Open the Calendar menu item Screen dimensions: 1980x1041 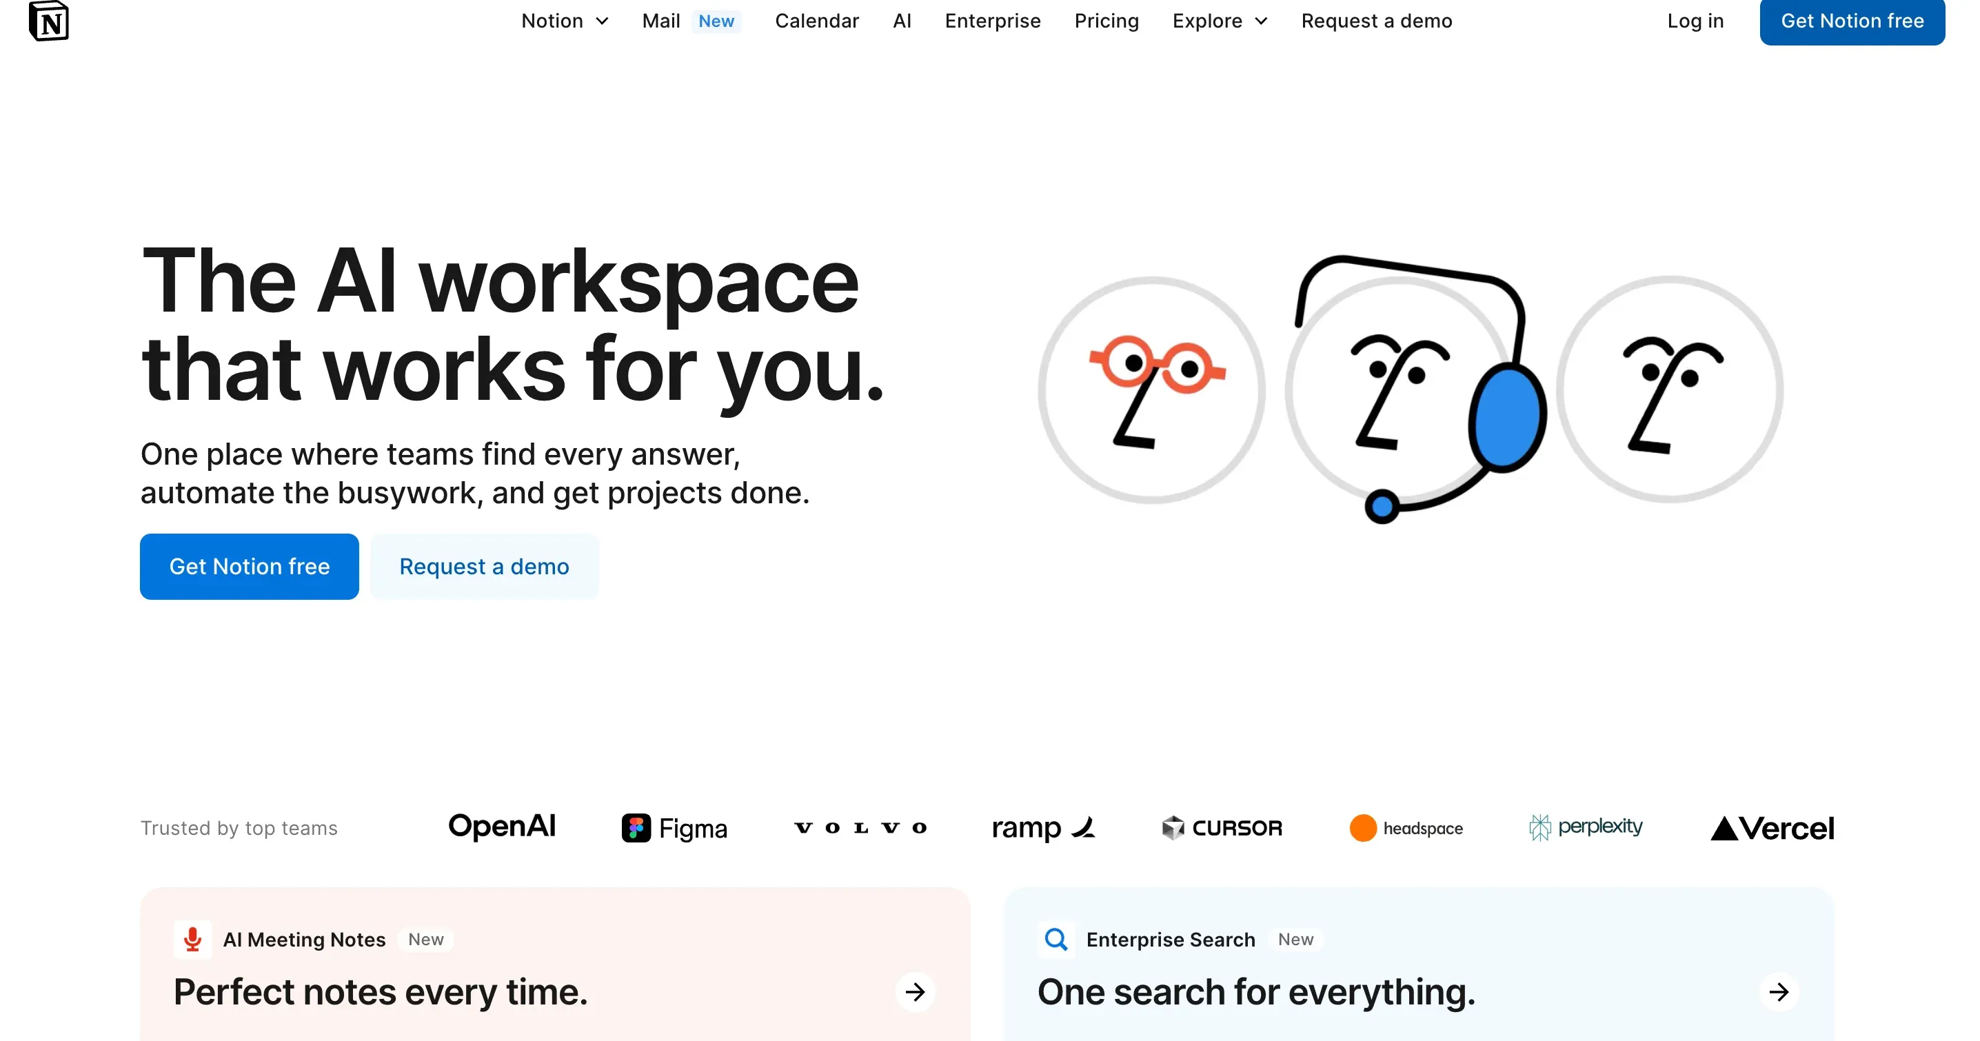point(816,21)
